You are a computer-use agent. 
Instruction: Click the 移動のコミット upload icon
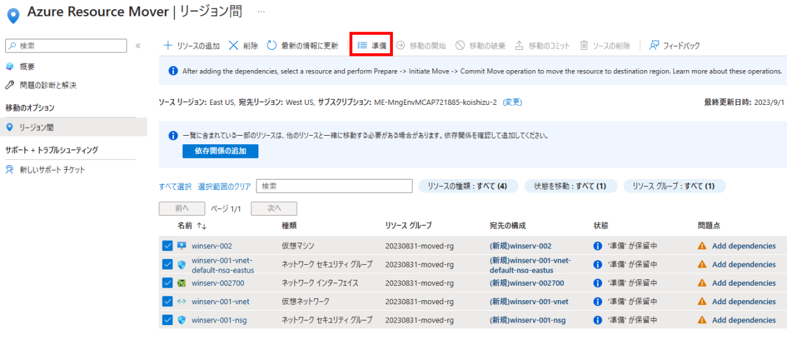519,45
